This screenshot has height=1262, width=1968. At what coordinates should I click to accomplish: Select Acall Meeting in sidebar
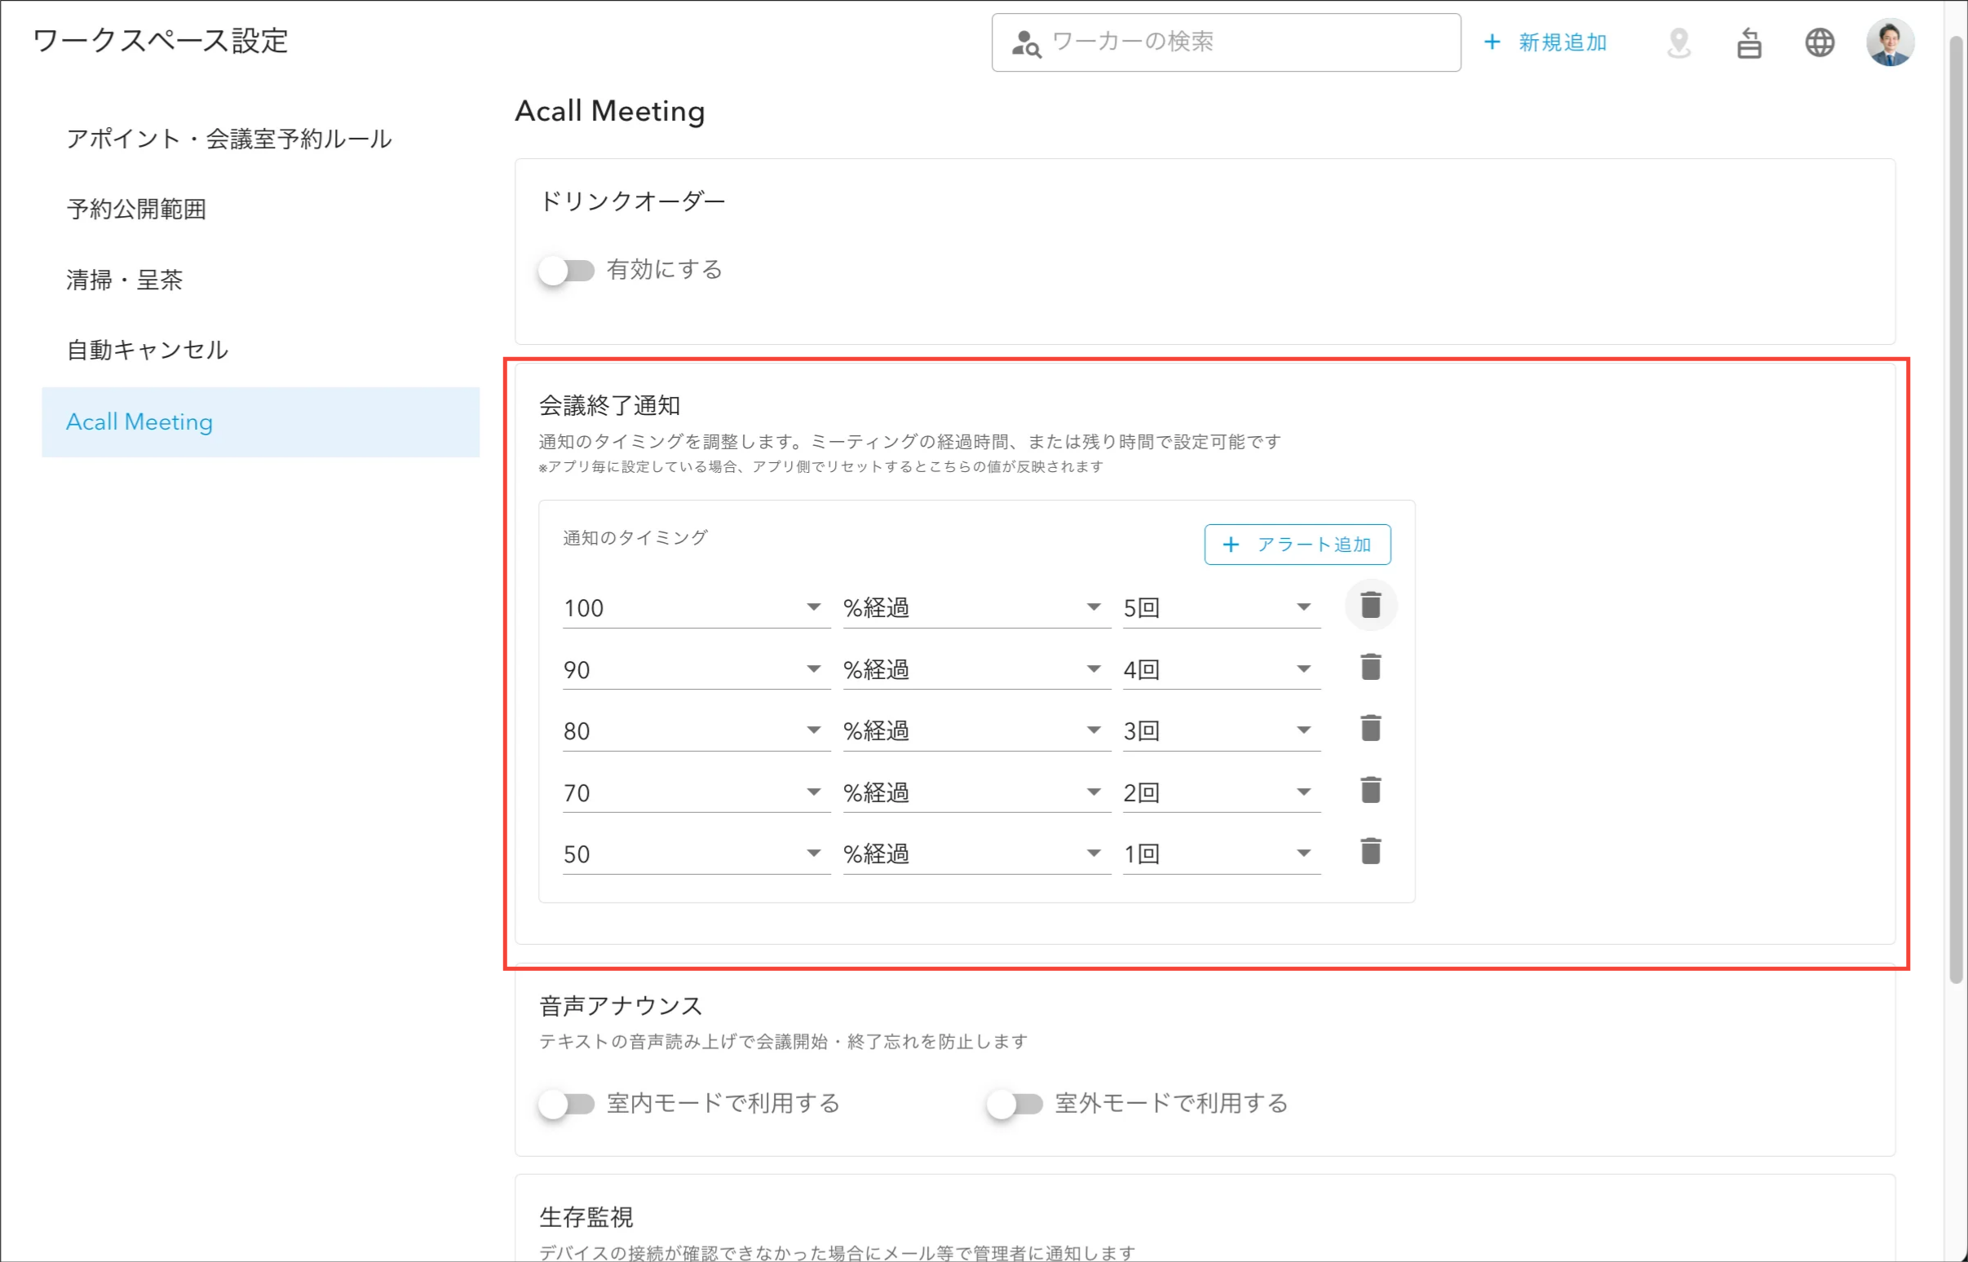[x=261, y=422]
